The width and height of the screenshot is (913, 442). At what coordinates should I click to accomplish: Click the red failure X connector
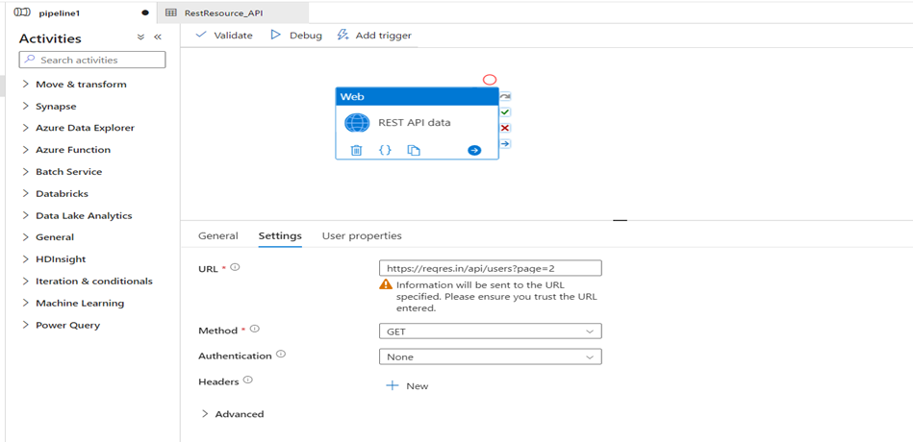click(x=506, y=128)
